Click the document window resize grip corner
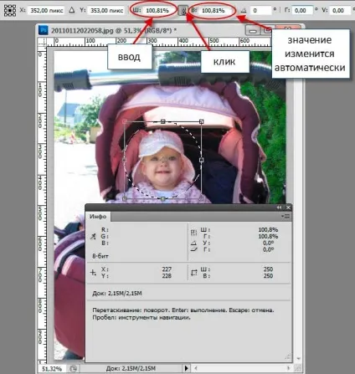355x374 pixels. click(298, 368)
